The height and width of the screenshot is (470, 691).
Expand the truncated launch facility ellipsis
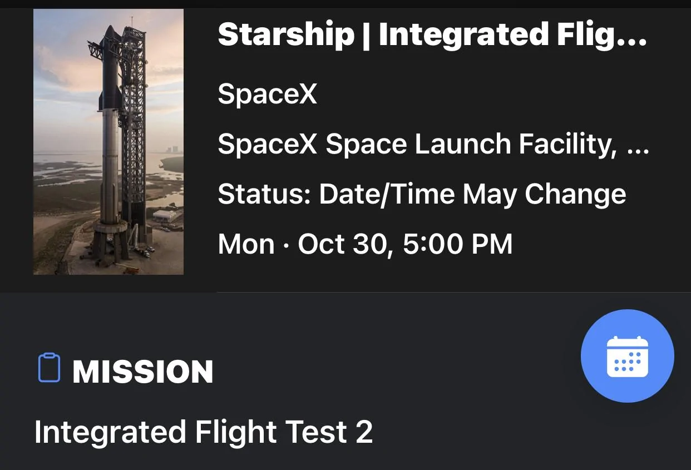638,151
